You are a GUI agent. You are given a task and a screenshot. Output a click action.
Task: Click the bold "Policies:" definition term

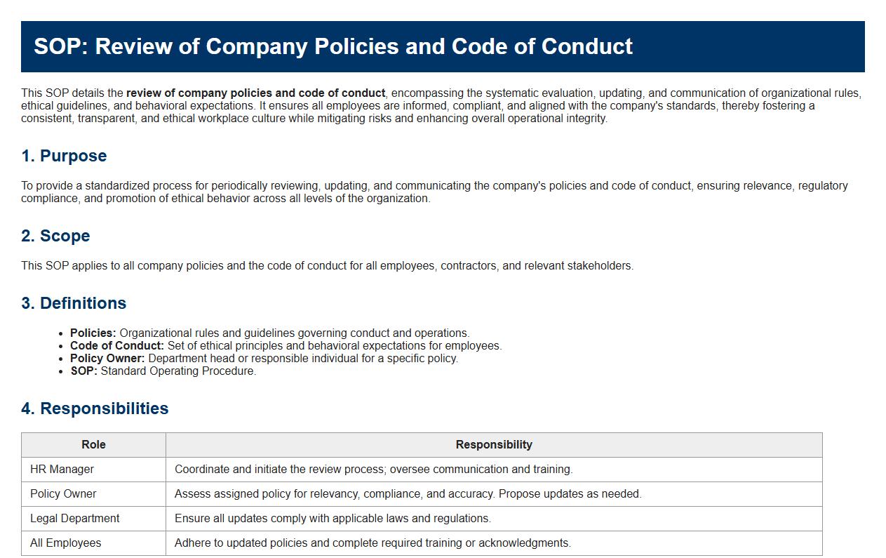[x=93, y=333]
